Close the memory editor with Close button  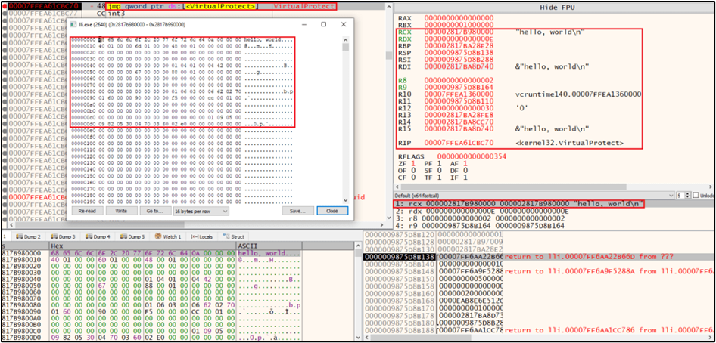tap(332, 211)
